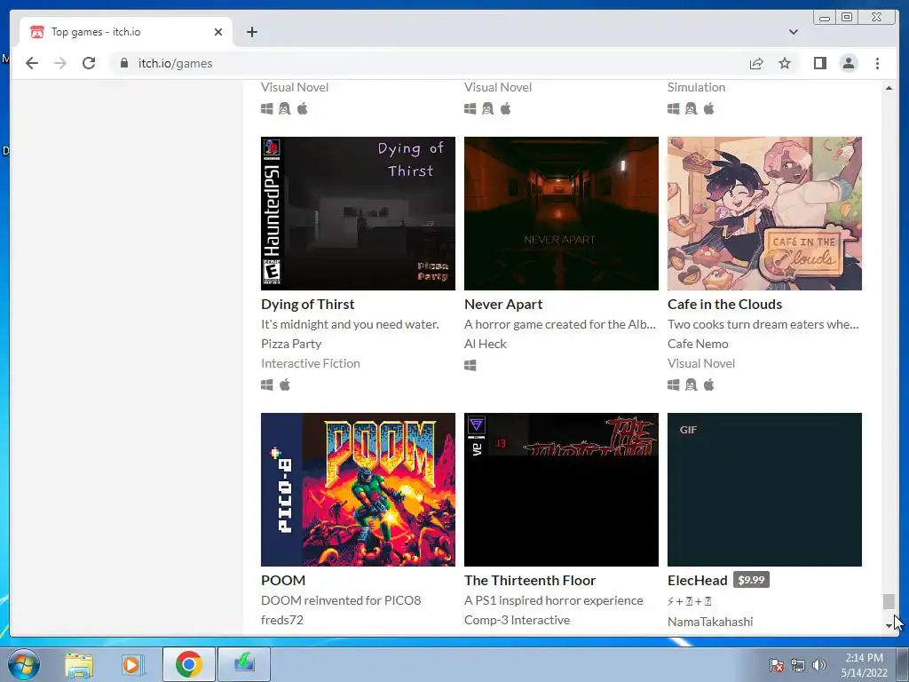Click the Linux icon under Simulation
909x682 pixels.
tap(691, 109)
